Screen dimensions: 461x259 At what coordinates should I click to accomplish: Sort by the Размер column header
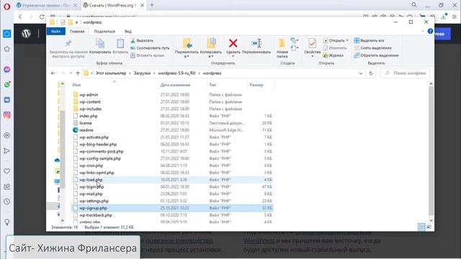coord(256,85)
